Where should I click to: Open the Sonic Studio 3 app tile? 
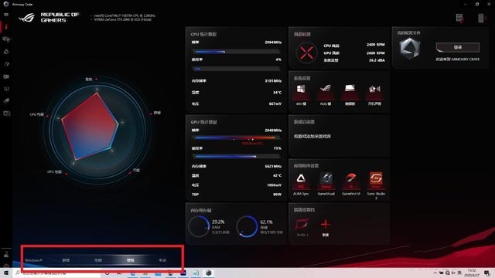376,185
